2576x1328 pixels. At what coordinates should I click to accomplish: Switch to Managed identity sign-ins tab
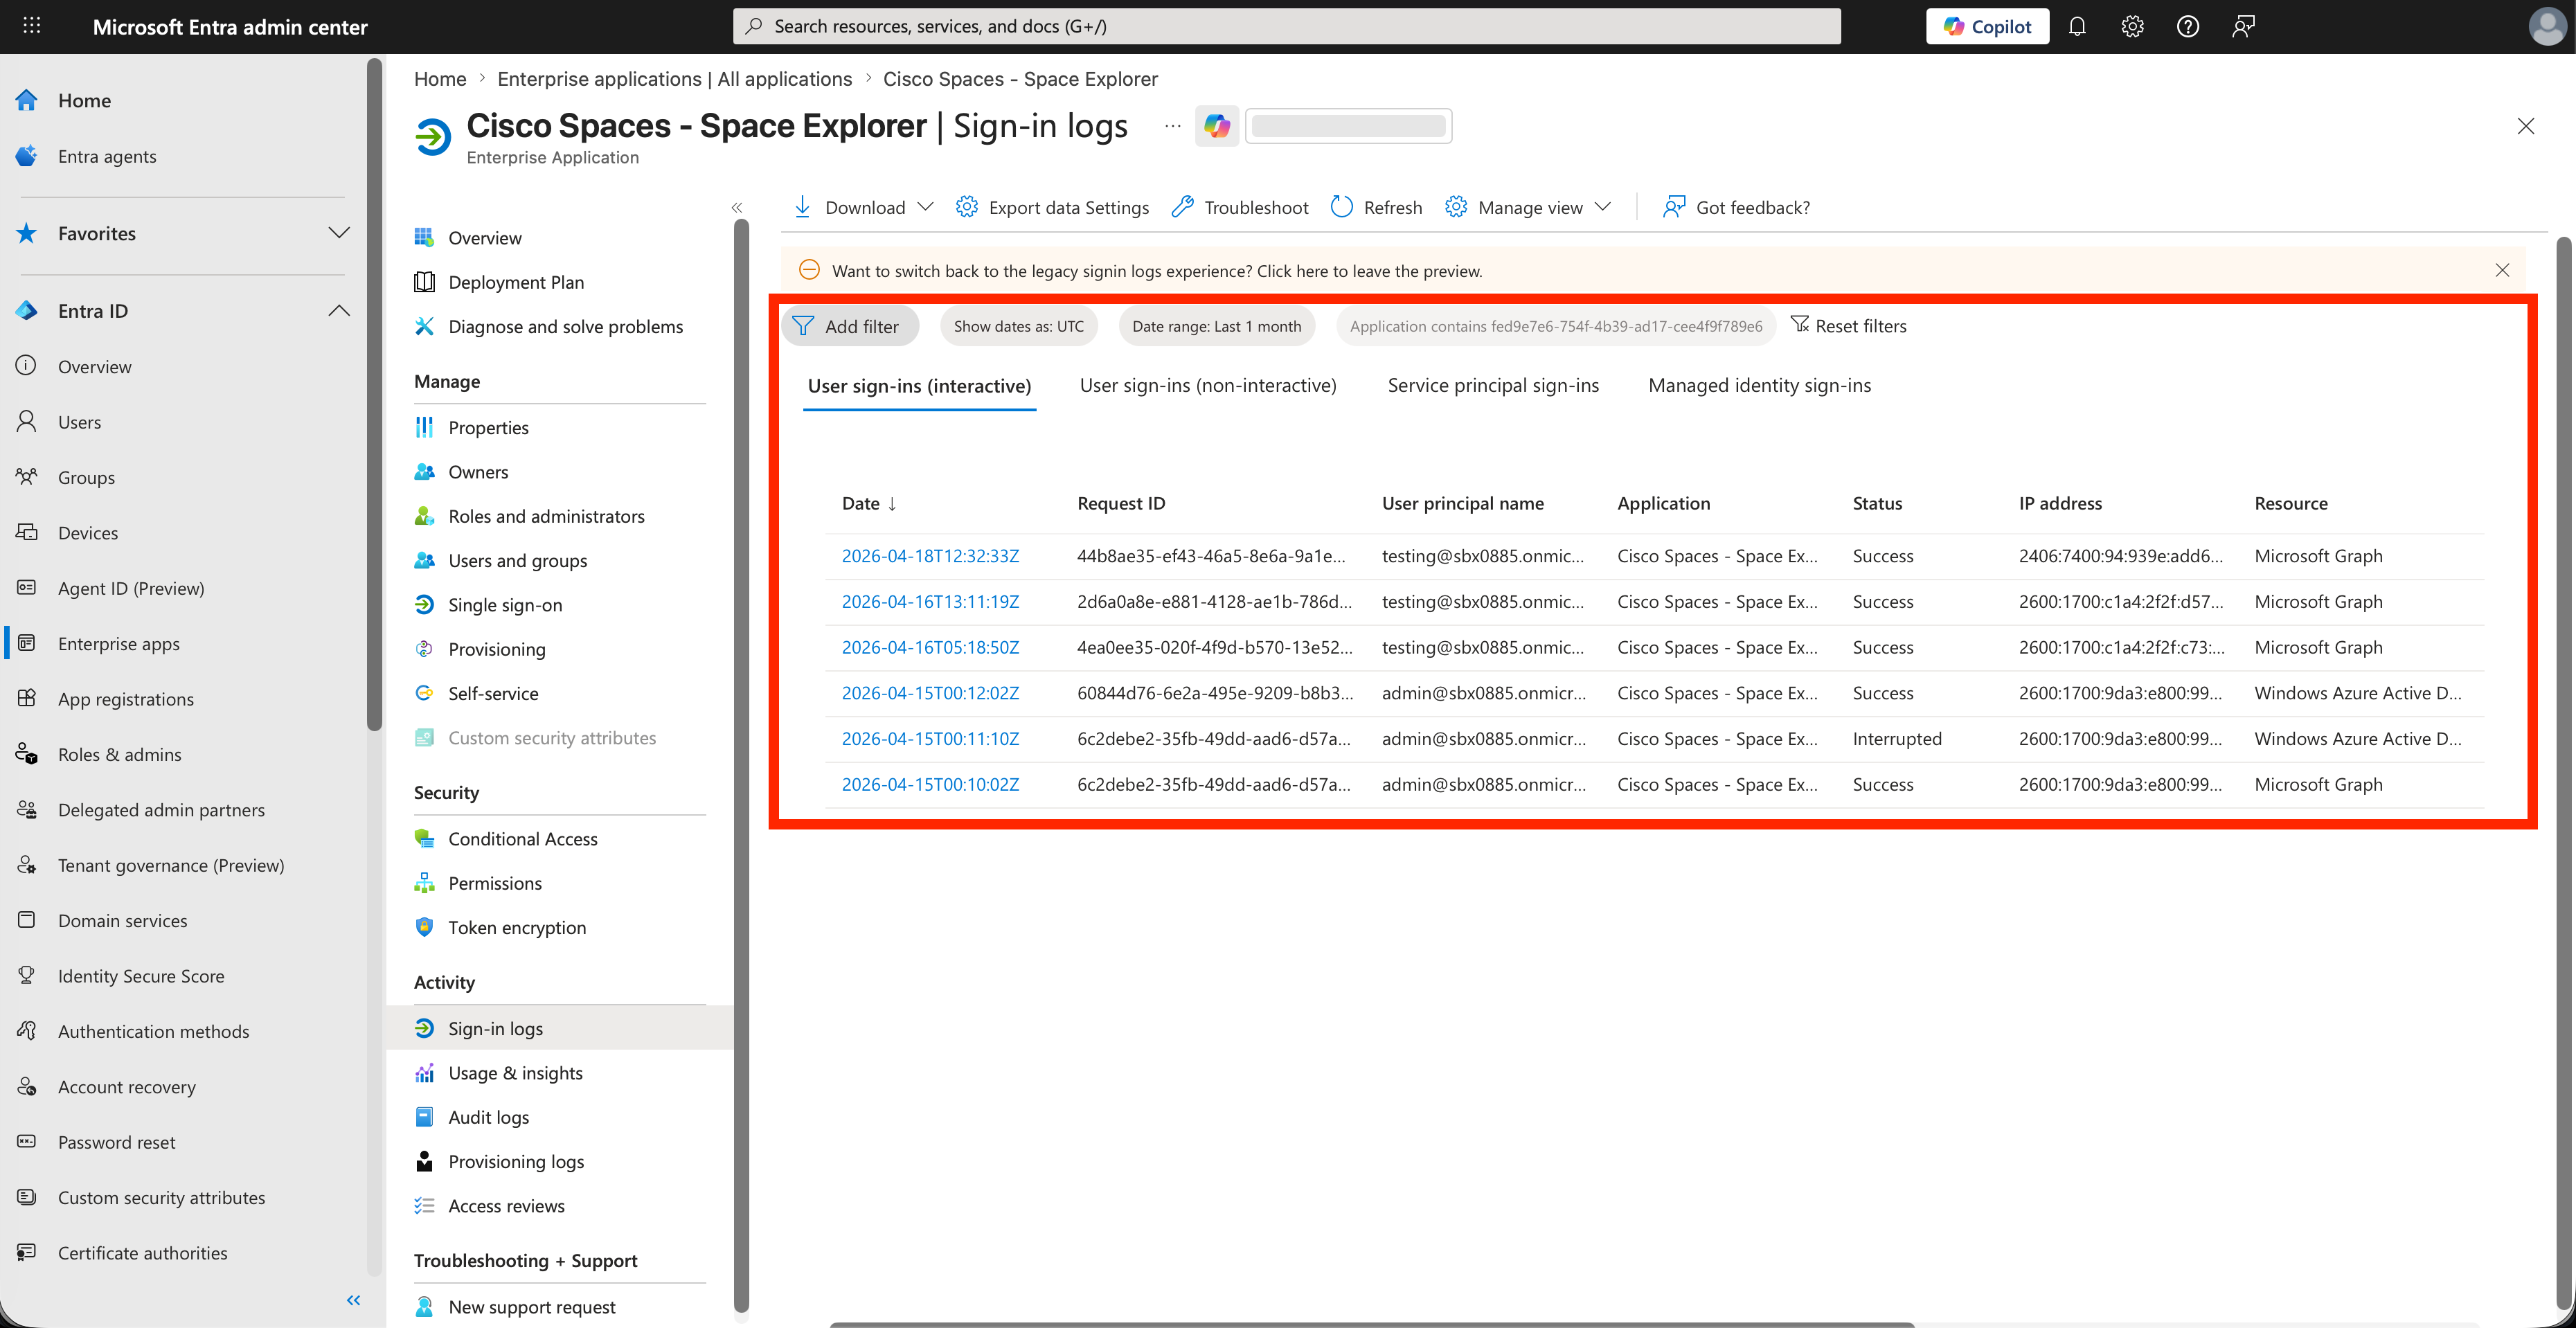click(x=1759, y=385)
